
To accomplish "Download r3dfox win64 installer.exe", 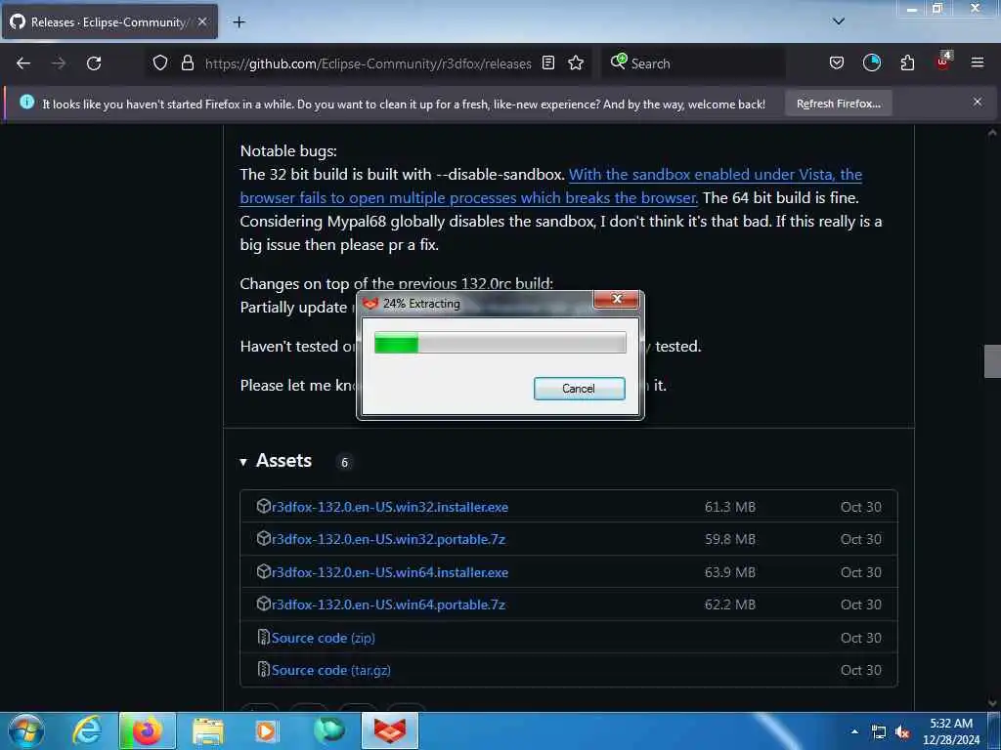I will tap(390, 572).
